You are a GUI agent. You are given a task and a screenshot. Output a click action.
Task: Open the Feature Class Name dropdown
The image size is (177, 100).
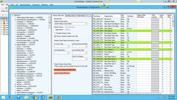pos(86,24)
